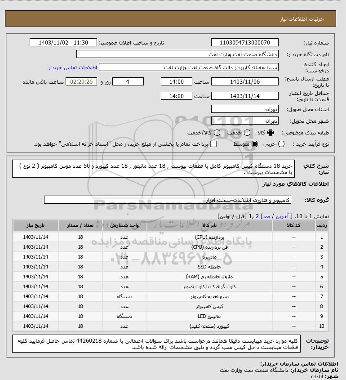
Task: Click the price validity date 1403/11/14 field
Action: 244,96
